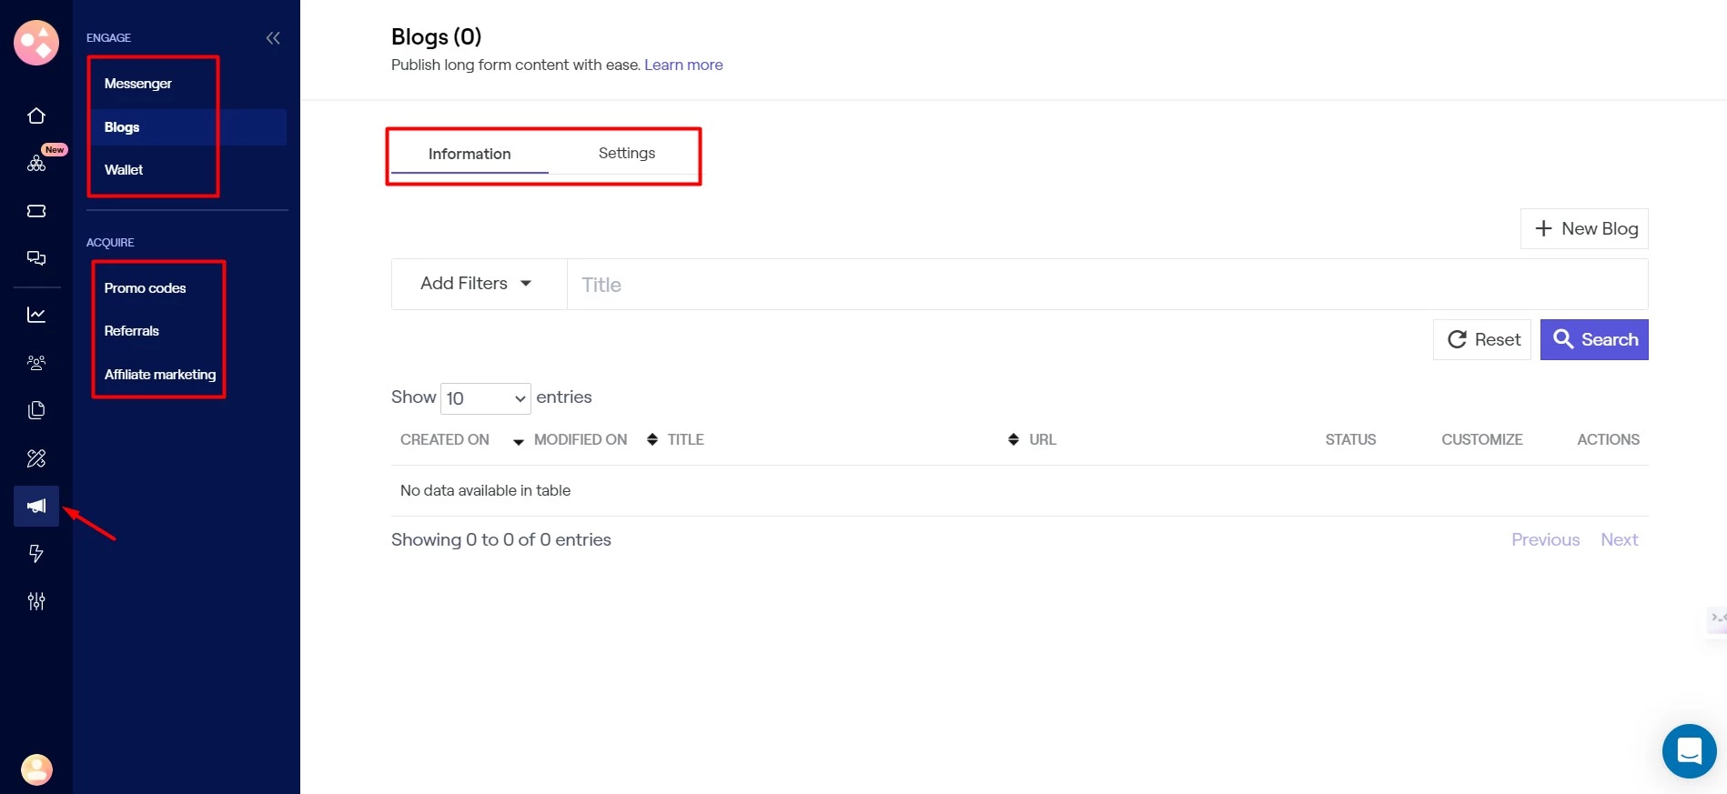Viewport: 1727px width, 794px height.
Task: Open the analytics line chart icon
Action: coord(36,315)
